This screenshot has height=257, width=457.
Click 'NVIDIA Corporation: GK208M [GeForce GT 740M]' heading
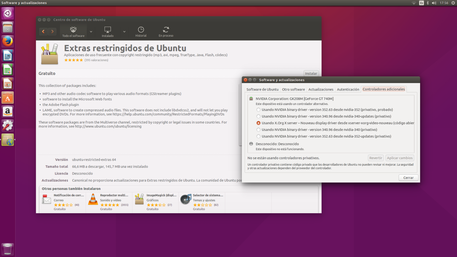pos(294,99)
